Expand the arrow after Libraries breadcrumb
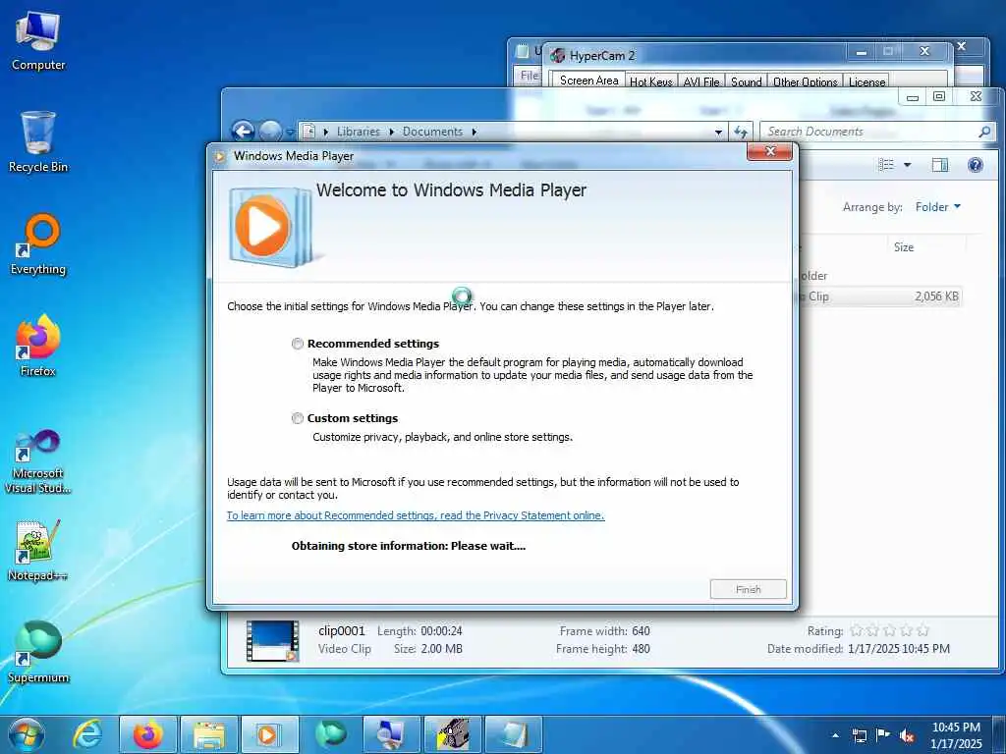The image size is (1006, 754). click(391, 133)
